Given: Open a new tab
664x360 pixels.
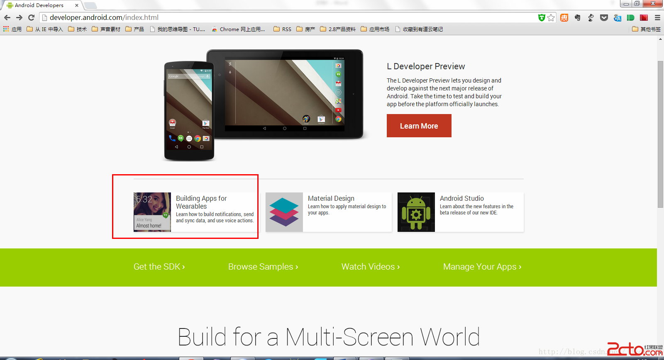Looking at the screenshot, I should [90, 5].
